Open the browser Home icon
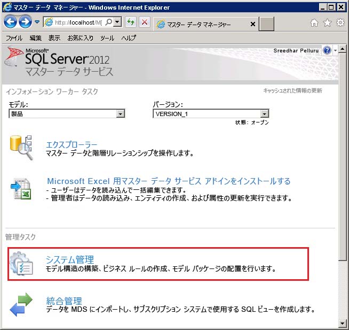 [314, 23]
